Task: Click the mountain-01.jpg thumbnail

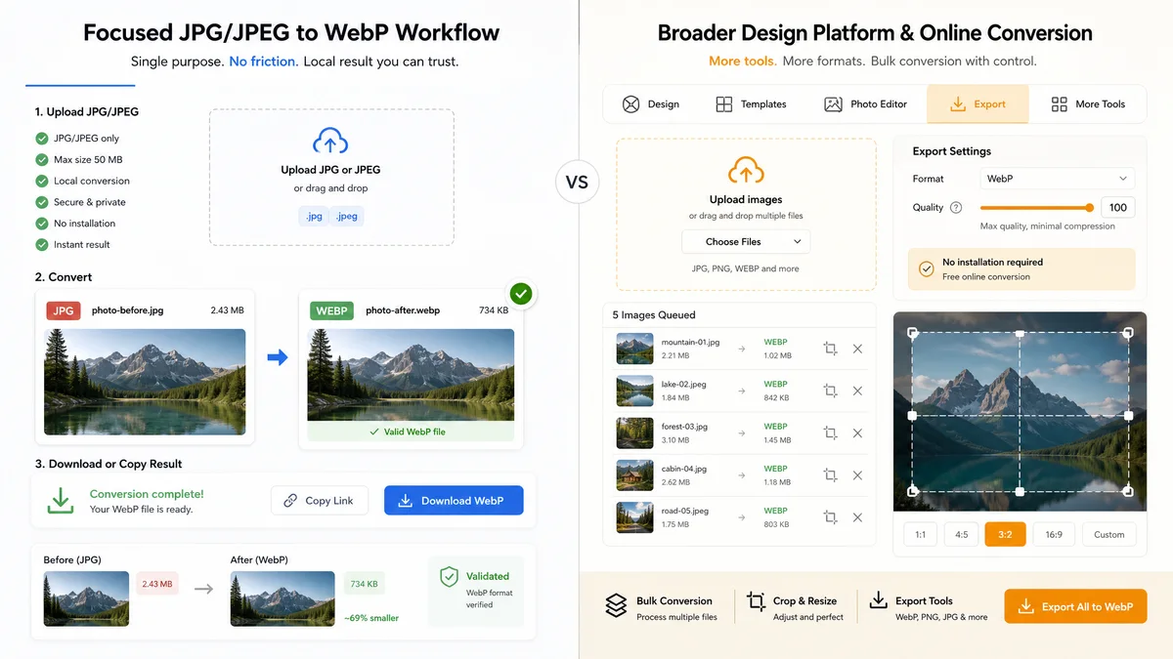Action: pos(634,349)
